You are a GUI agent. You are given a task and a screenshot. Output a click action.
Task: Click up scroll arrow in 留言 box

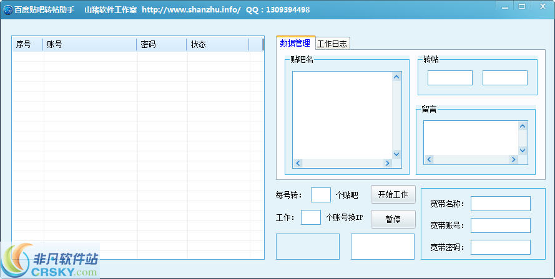pos(523,126)
